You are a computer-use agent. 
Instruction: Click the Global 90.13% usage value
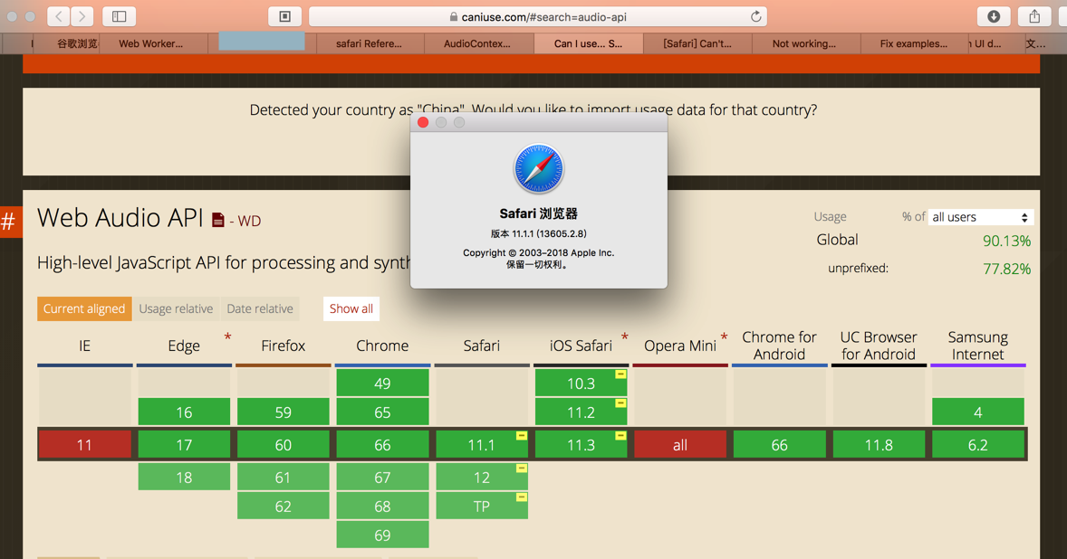1006,241
